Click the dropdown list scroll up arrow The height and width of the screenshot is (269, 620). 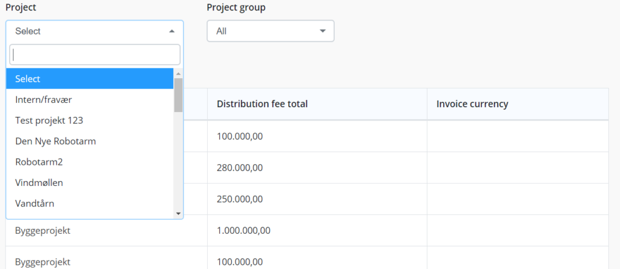178,73
